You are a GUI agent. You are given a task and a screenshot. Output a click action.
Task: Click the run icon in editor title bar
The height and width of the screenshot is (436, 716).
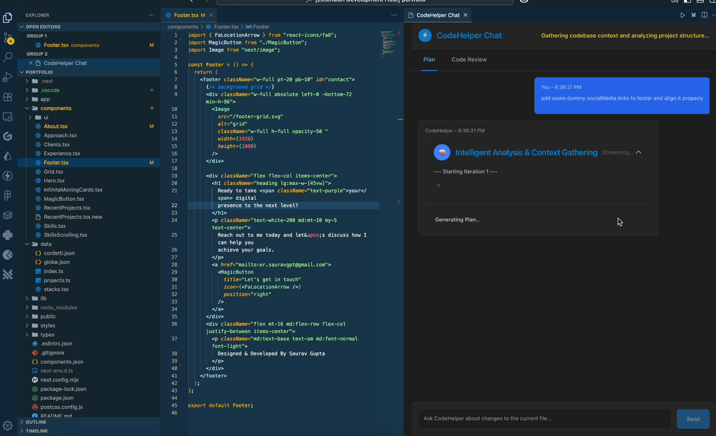[683, 15]
